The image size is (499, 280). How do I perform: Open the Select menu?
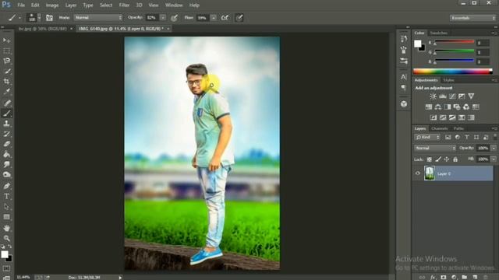point(106,5)
